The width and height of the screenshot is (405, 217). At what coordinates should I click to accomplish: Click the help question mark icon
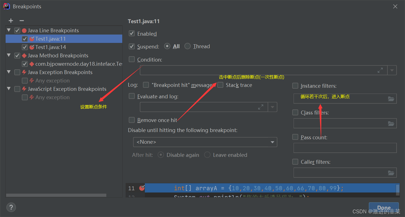click(11, 207)
